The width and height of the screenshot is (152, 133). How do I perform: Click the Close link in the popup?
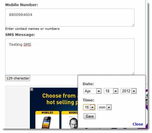[138, 124]
